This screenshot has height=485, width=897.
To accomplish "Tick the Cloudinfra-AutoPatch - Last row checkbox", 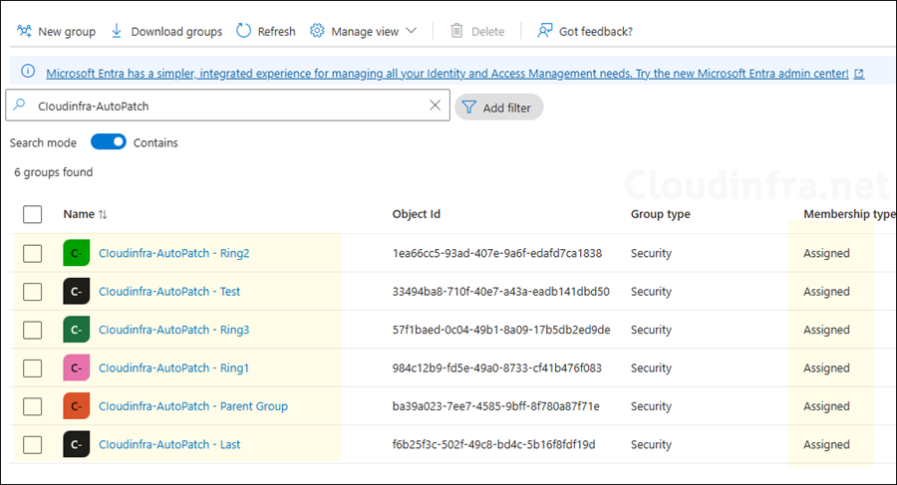I will 32,445.
